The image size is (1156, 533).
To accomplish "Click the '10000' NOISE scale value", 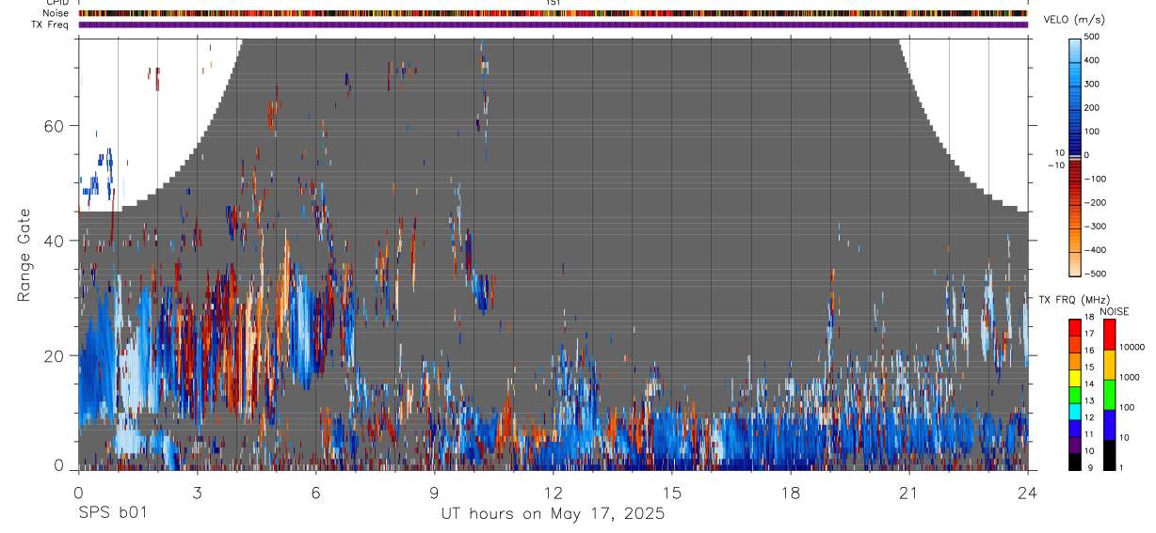I will 1133,348.
